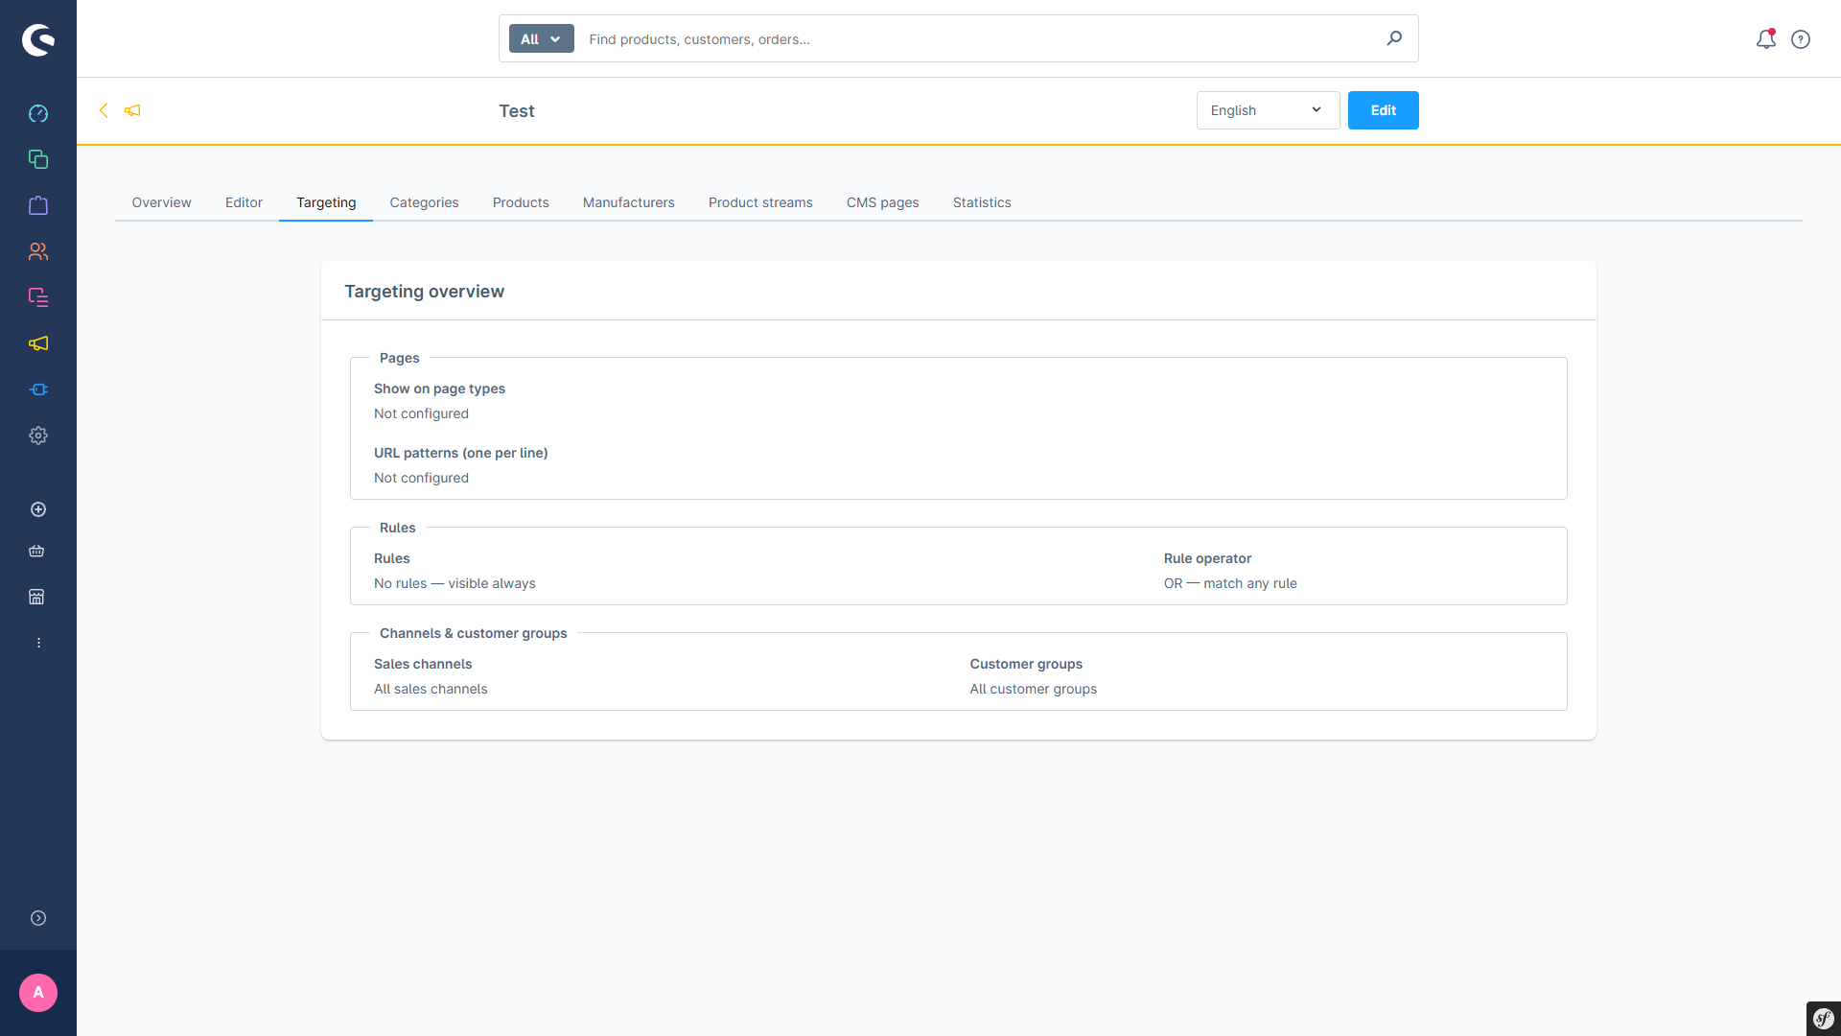
Task: Open the All search filter dropdown
Action: click(x=541, y=38)
